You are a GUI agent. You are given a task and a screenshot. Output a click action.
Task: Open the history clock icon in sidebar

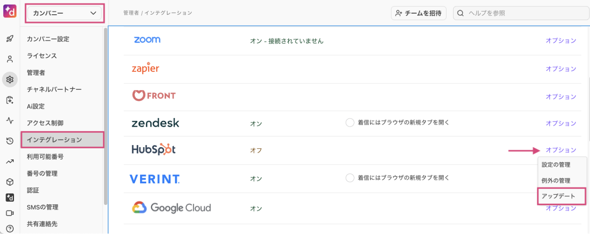tap(10, 141)
